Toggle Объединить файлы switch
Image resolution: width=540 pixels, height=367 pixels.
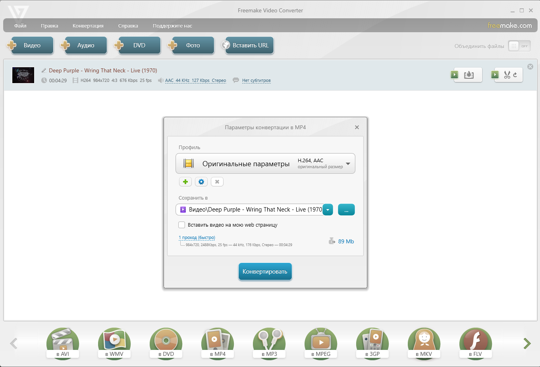(x=519, y=46)
